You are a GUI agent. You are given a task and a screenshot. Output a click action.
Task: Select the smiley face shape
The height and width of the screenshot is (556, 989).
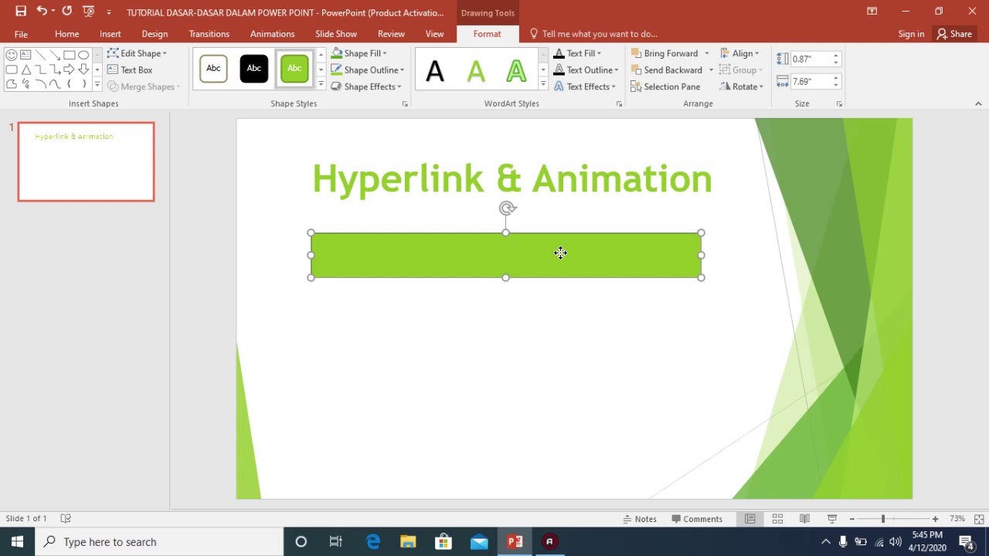(12, 55)
